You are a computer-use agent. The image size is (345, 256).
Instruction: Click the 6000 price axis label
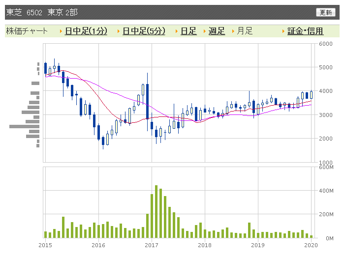pos(326,44)
